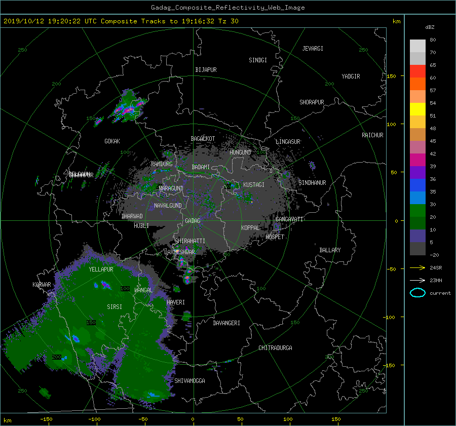Image resolution: width=456 pixels, height=426 pixels.
Task: Click the DHARWAD city label
Action: (132, 216)
